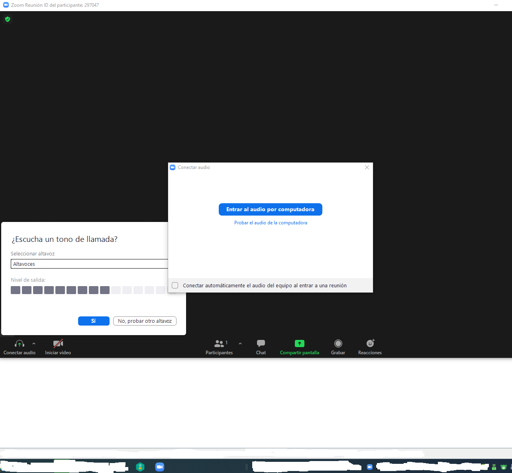Click the green hexagon icon in the taskbar
Viewport: 512px width, 473px height.
click(140, 467)
